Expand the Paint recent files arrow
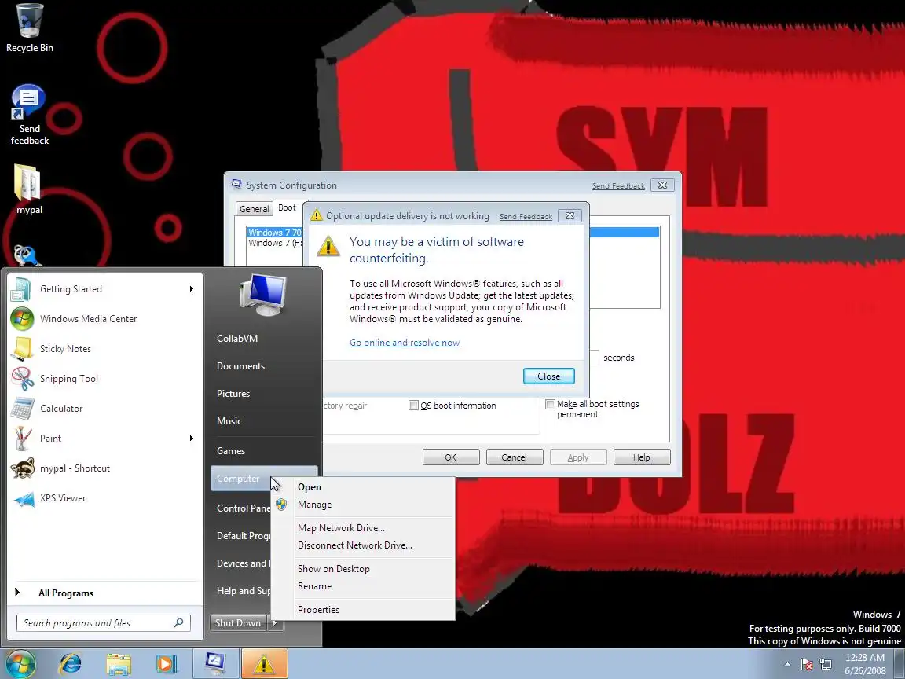 point(192,439)
